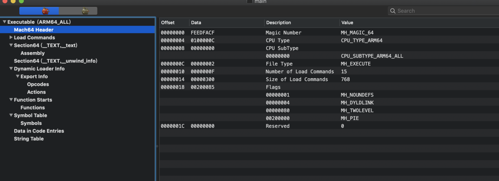Select Dynamic Loader Info item
The height and width of the screenshot is (181, 499).
coord(39,69)
